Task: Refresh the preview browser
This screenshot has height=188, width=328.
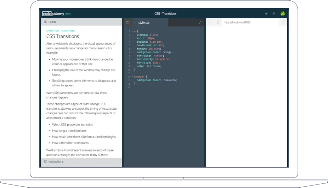Action: click(x=218, y=22)
